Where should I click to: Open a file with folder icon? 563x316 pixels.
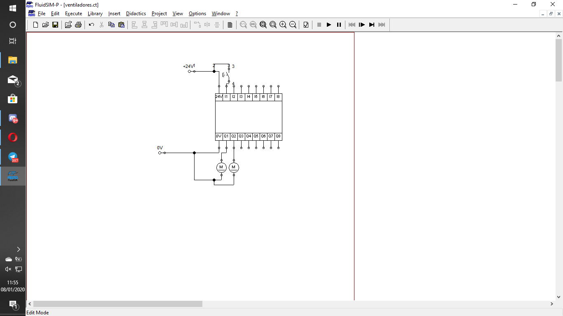coord(45,25)
